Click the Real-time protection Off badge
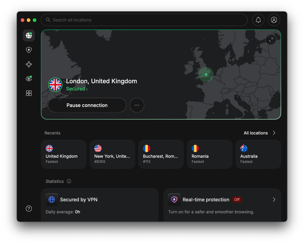304x244 pixels. click(237, 199)
